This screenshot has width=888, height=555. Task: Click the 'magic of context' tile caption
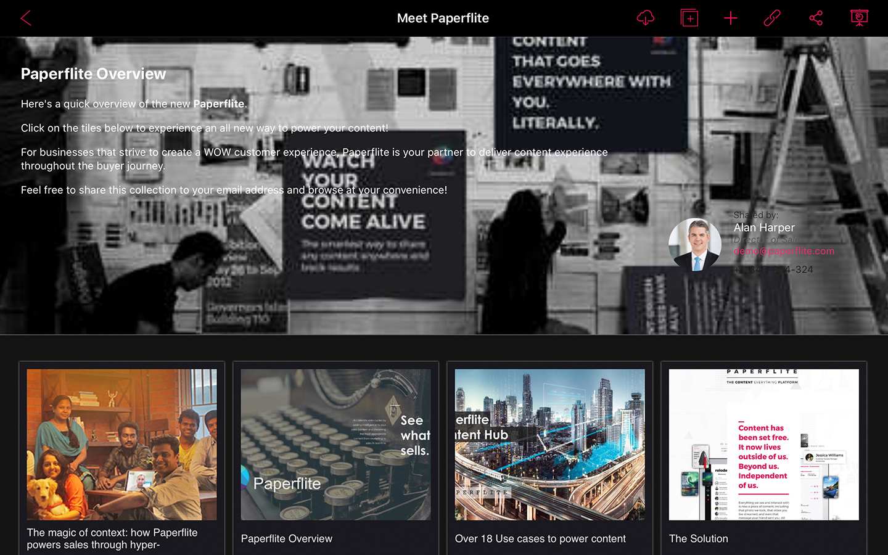pos(112,538)
